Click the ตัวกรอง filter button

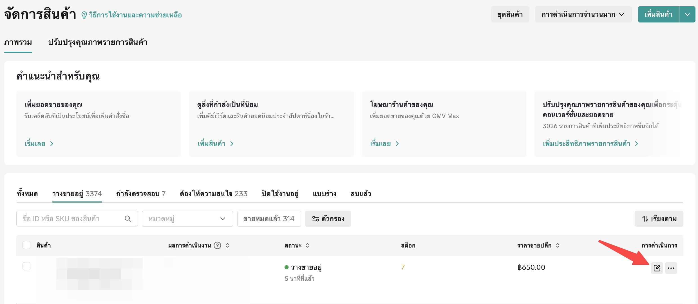(328, 219)
